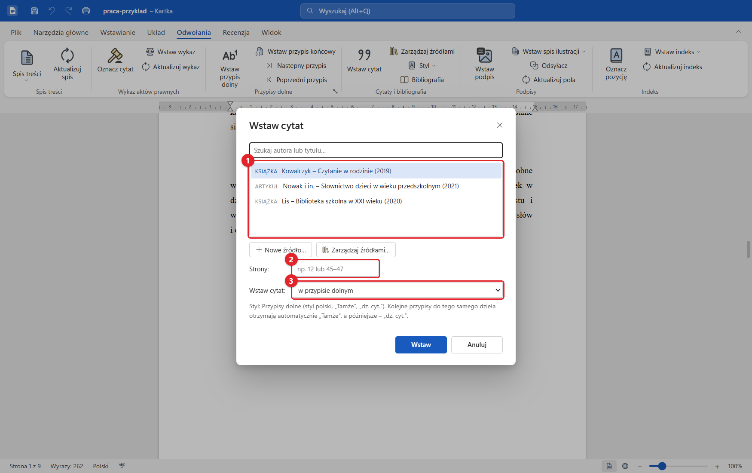Click Aktualizuj pola in ribbon

[549, 80]
